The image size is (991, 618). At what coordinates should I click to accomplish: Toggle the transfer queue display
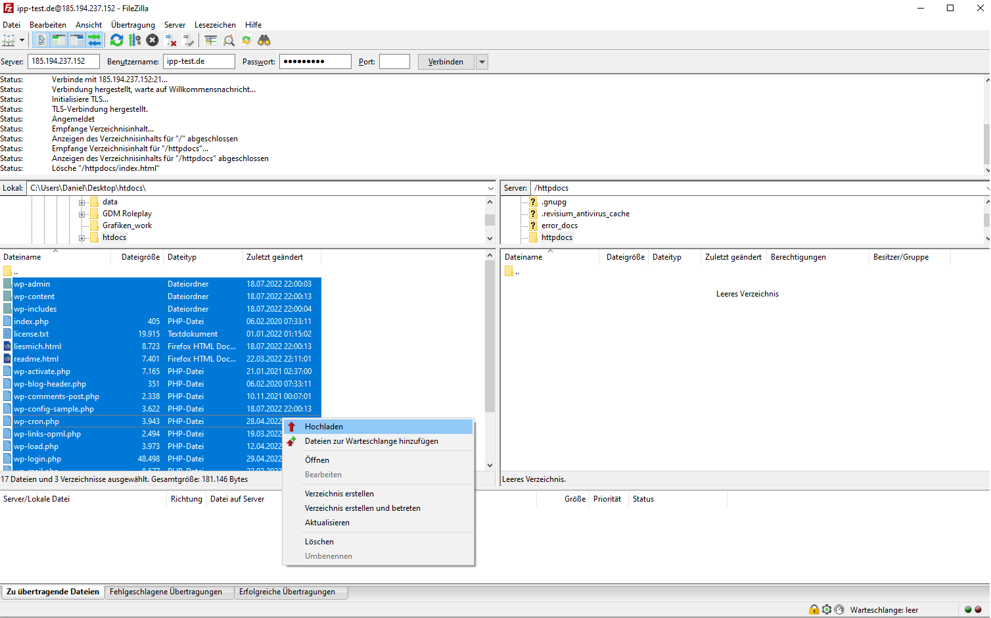point(95,40)
